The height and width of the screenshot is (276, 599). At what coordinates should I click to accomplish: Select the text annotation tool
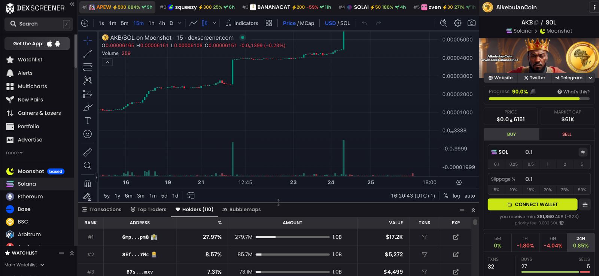(x=87, y=121)
